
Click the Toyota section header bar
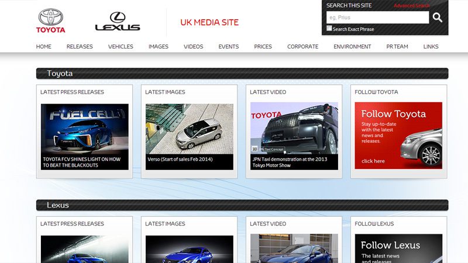point(242,74)
